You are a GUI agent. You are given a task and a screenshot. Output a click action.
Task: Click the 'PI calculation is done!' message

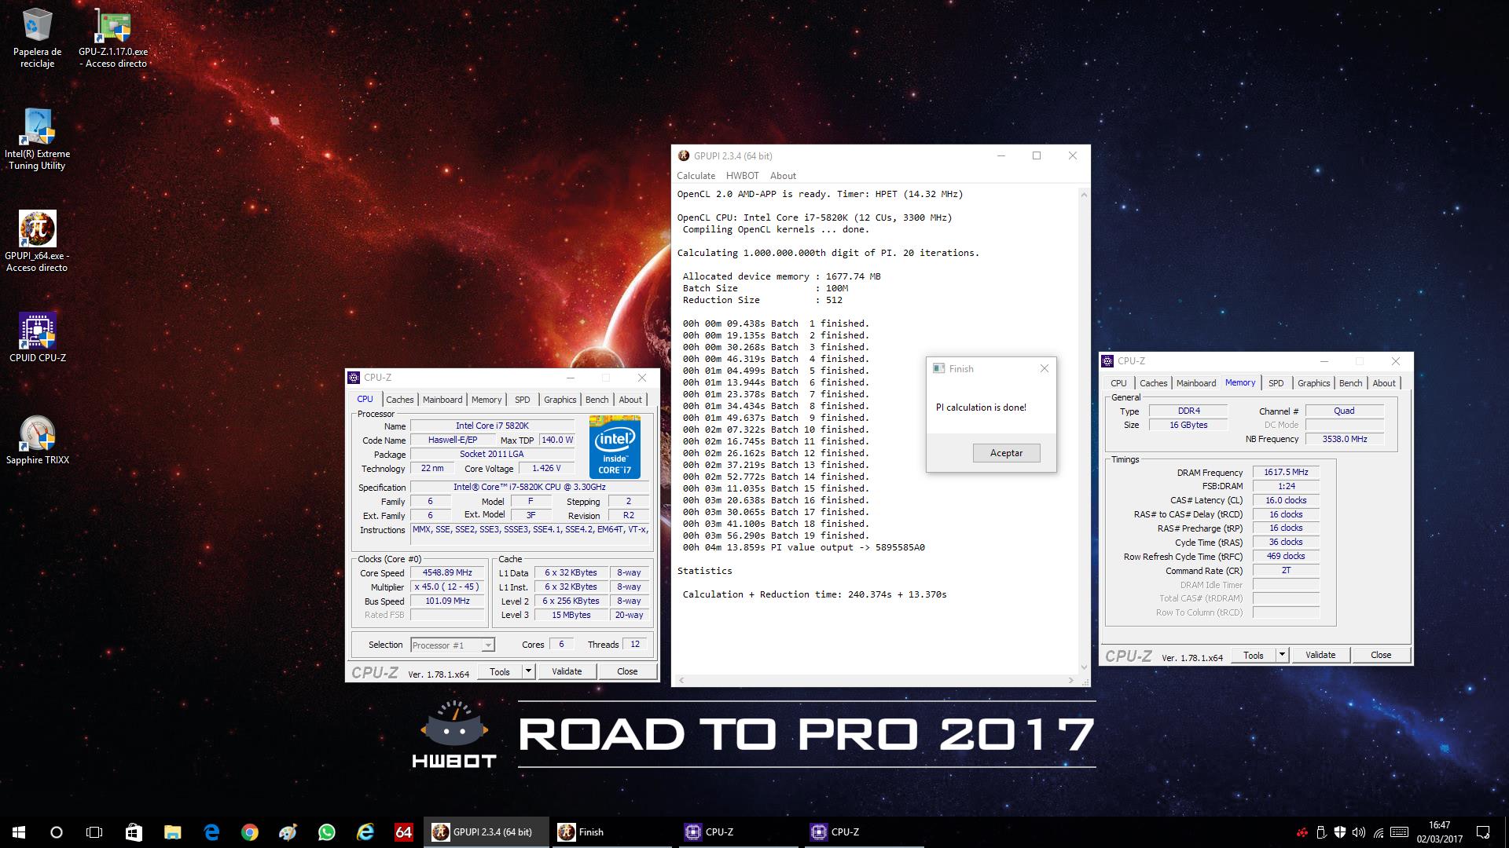click(981, 408)
